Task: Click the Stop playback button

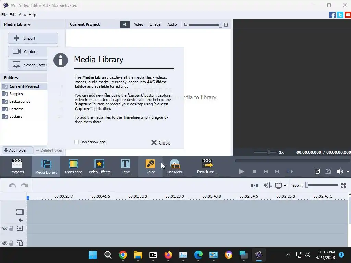Action: 254,171
